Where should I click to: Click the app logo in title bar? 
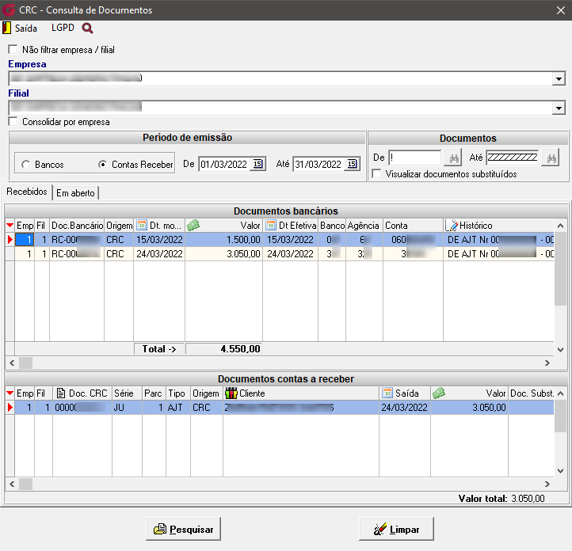pyautogui.click(x=9, y=9)
